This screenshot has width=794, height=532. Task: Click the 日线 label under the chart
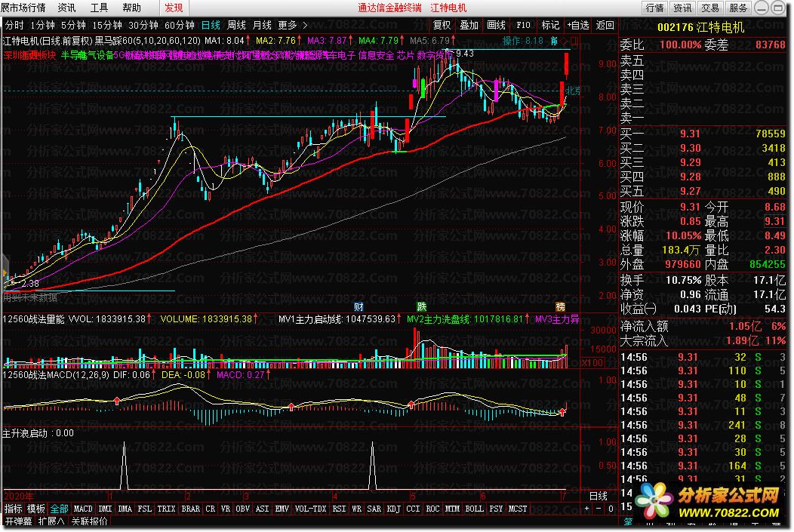[598, 496]
